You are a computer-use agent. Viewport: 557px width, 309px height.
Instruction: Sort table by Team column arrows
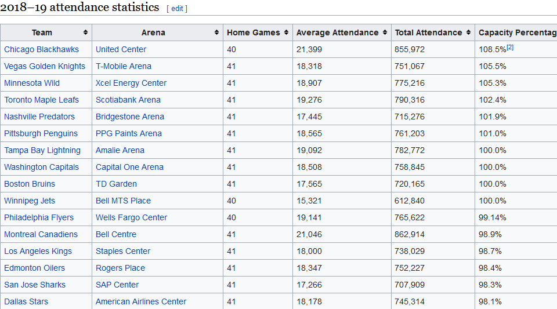pyautogui.click(x=85, y=32)
